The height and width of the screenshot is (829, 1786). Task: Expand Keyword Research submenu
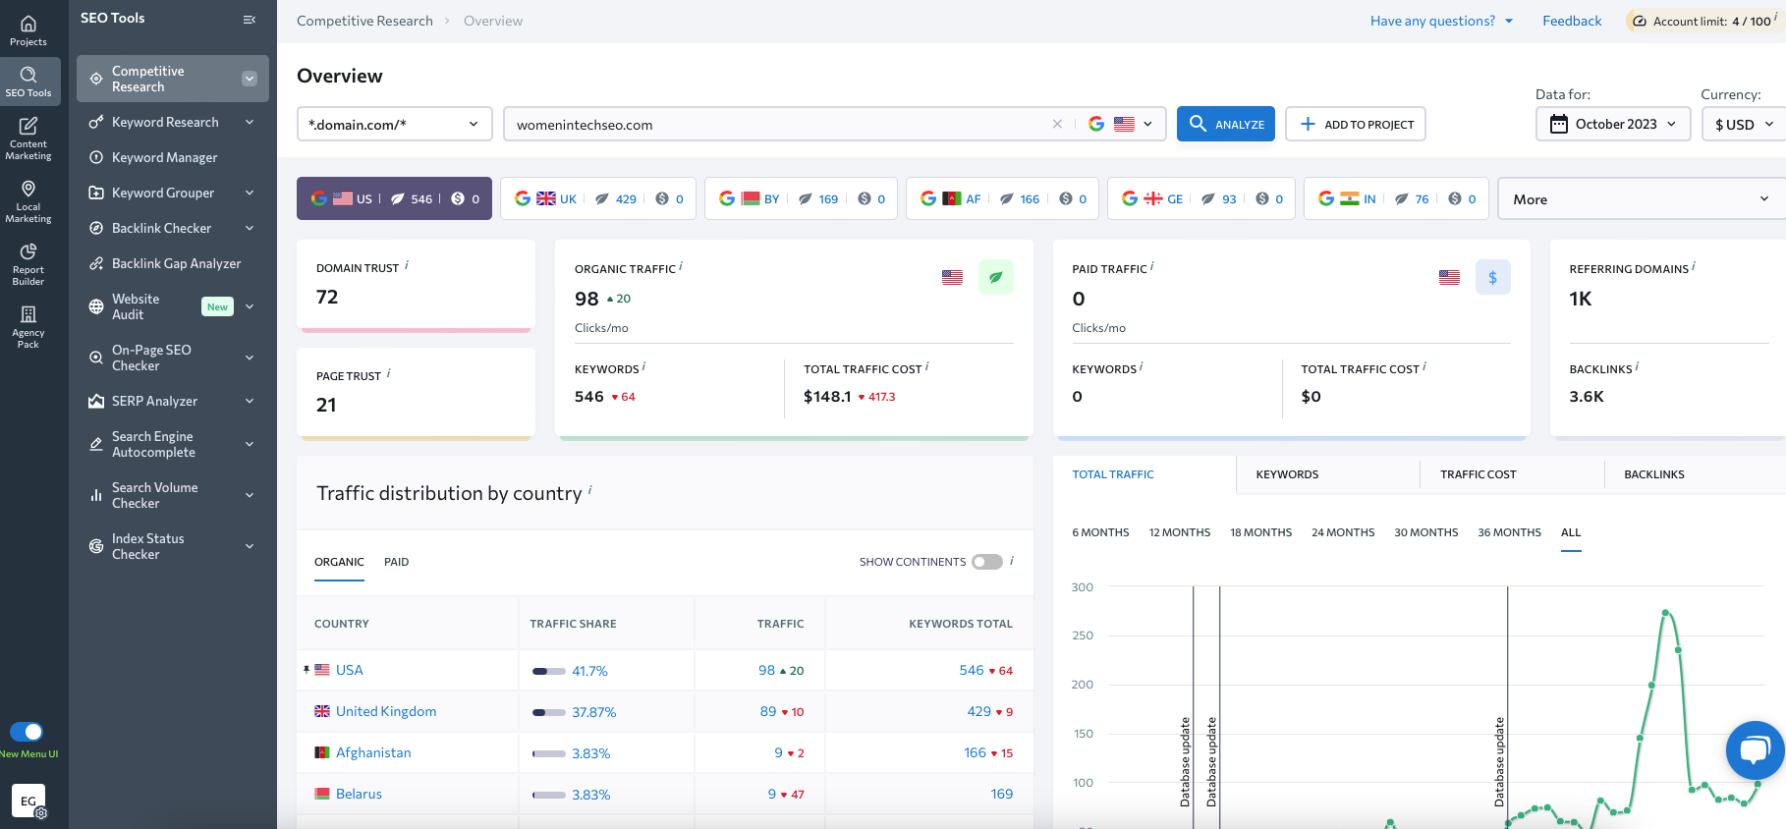click(250, 122)
